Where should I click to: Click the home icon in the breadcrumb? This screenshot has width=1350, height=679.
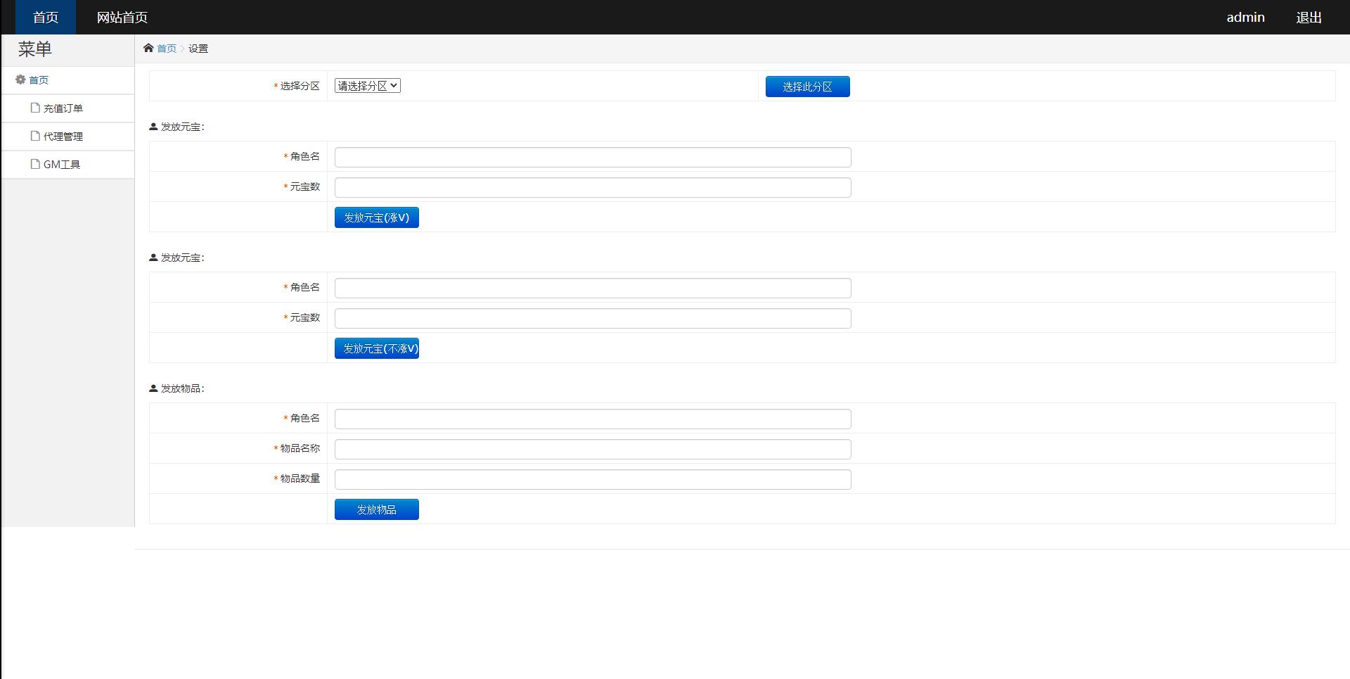[148, 49]
